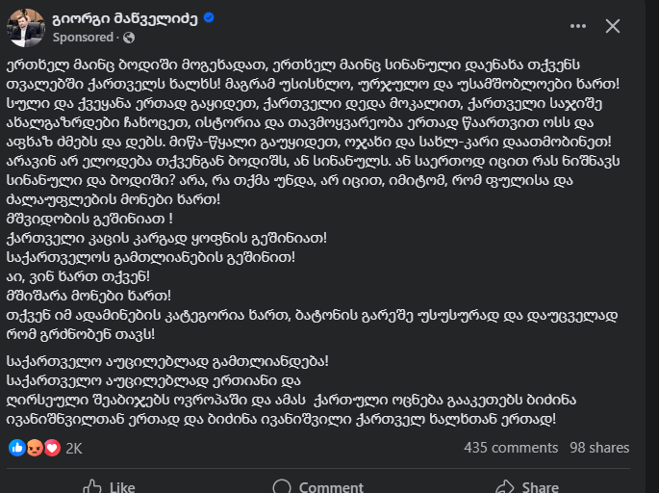Open the 2K reactions count list
This screenshot has height=493, width=659.
(x=74, y=449)
